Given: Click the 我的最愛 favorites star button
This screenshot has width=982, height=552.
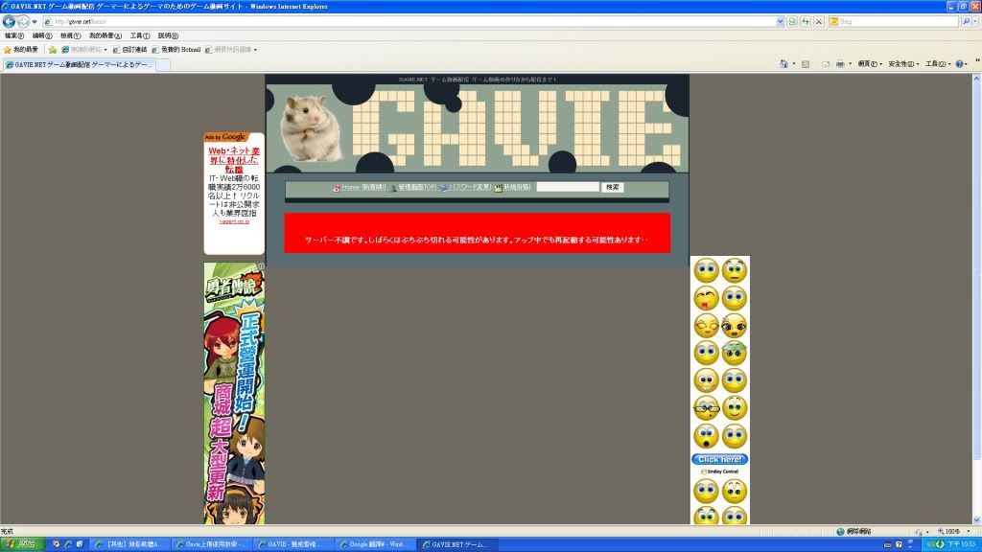Looking at the screenshot, I should coord(21,50).
